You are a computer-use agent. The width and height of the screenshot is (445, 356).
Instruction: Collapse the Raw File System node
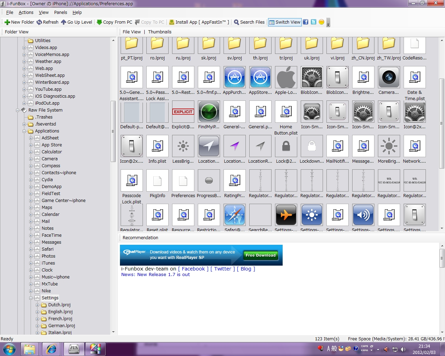17,110
